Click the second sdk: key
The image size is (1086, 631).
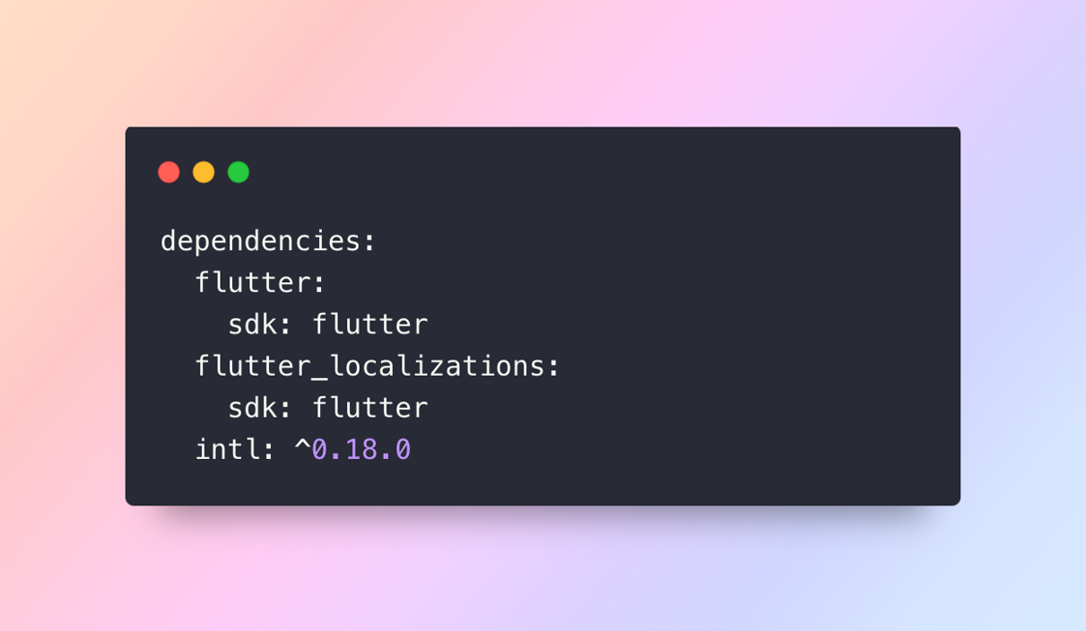click(260, 408)
